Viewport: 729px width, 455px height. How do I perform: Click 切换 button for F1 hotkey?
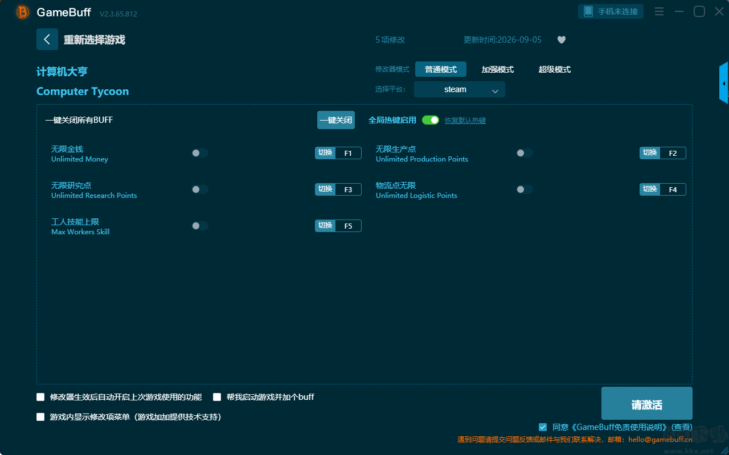pos(325,153)
